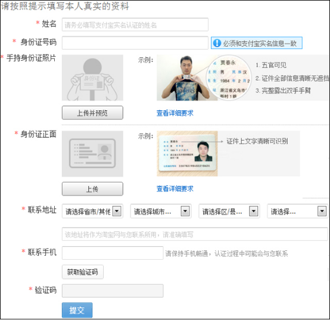Focus the 姓名 name input field
This screenshot has height=320, width=330.
(x=135, y=24)
